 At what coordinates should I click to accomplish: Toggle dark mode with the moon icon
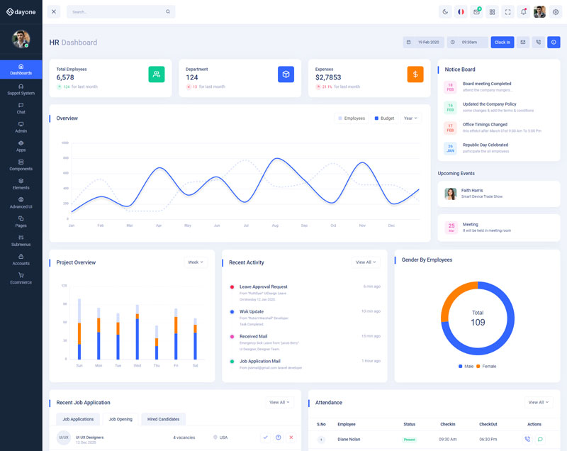(445, 12)
